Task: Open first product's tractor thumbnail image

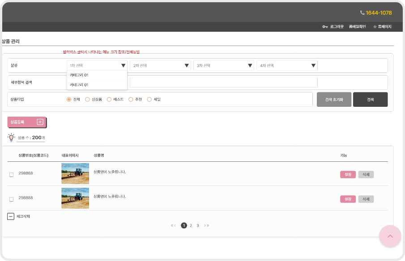Action: click(x=75, y=173)
